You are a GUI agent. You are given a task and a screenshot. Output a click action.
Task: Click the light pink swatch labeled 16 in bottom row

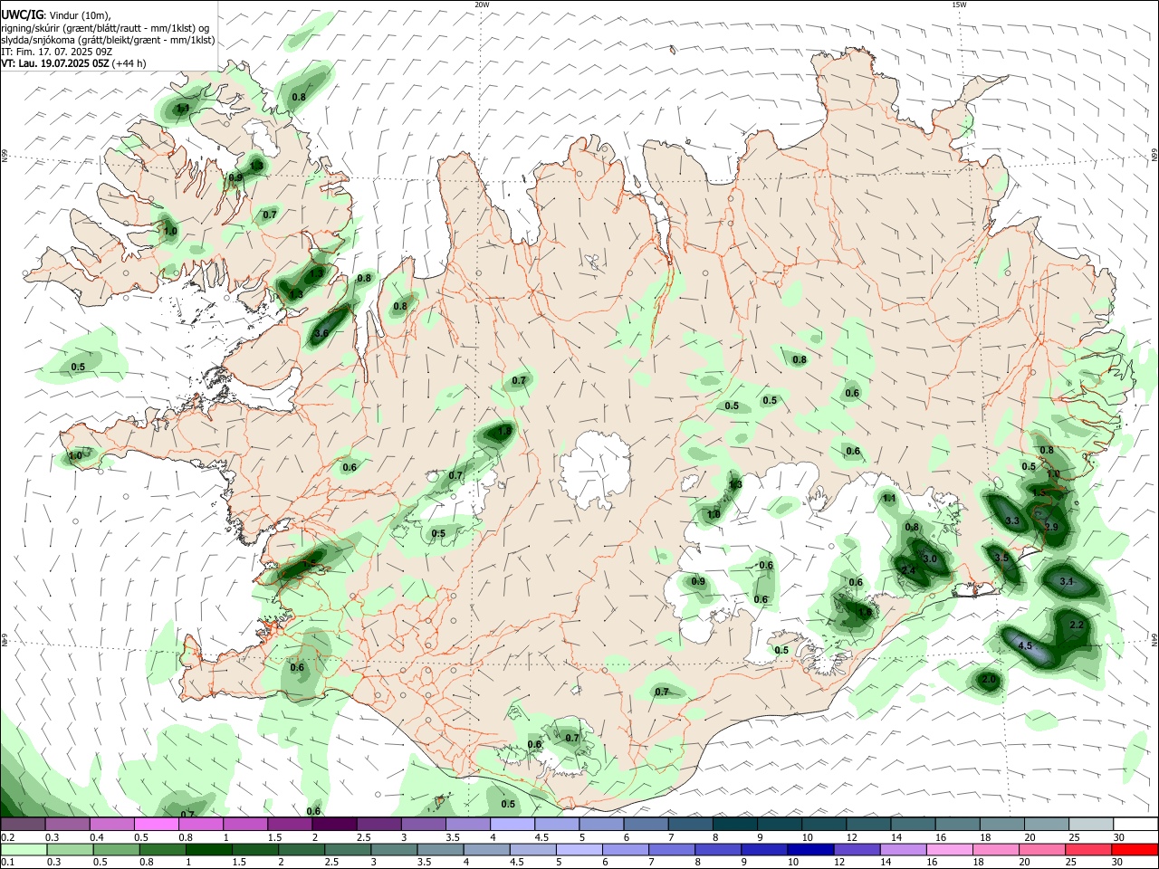[949, 849]
